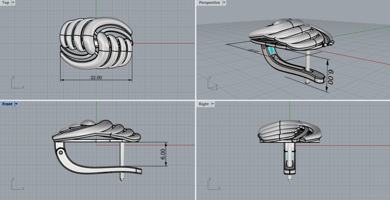The height and width of the screenshot is (200, 390).
Task: Click the Right viewport title label
Action: 204,104
